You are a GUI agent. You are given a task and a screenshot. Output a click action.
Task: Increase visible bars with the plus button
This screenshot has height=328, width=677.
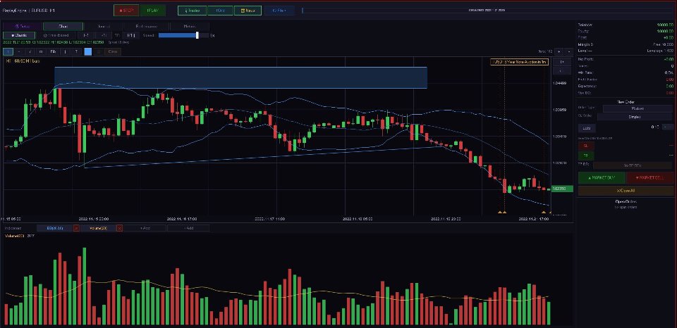coord(559,51)
